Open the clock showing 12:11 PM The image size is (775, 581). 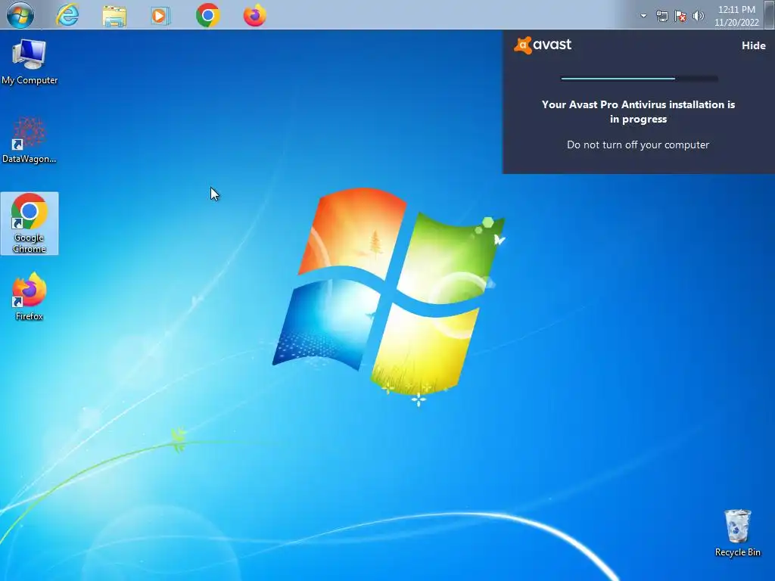click(x=736, y=16)
